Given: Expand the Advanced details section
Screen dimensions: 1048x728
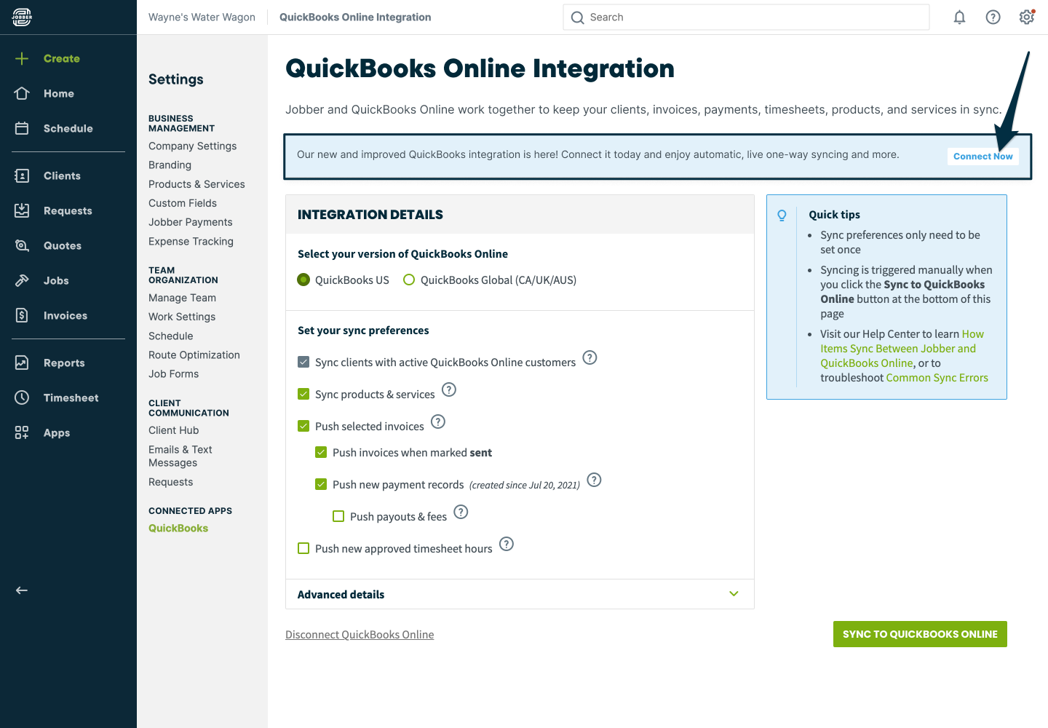Looking at the screenshot, I should (x=734, y=594).
